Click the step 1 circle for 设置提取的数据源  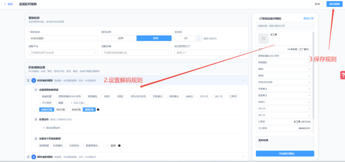tap(36, 90)
